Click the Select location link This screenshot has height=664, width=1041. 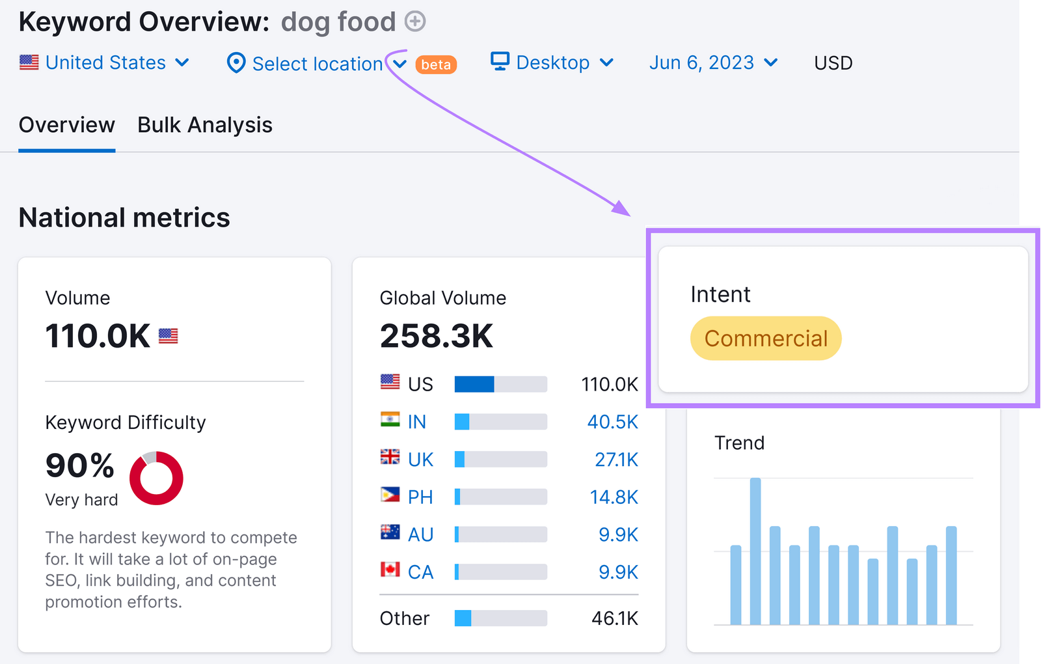[318, 63]
